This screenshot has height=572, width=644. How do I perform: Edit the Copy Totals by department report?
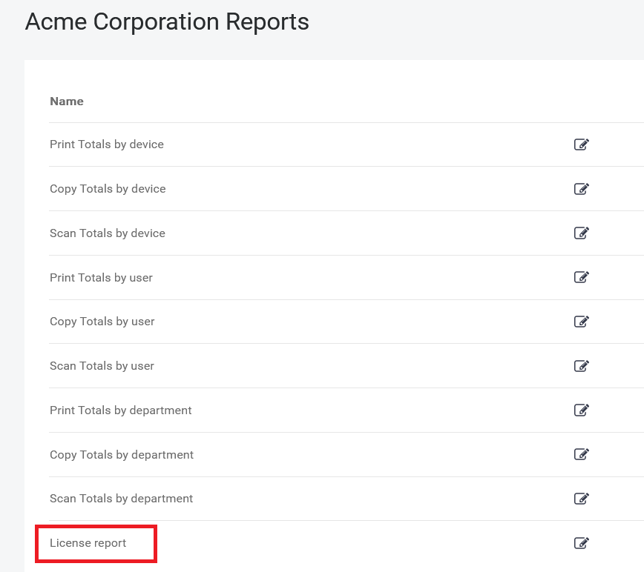click(582, 454)
